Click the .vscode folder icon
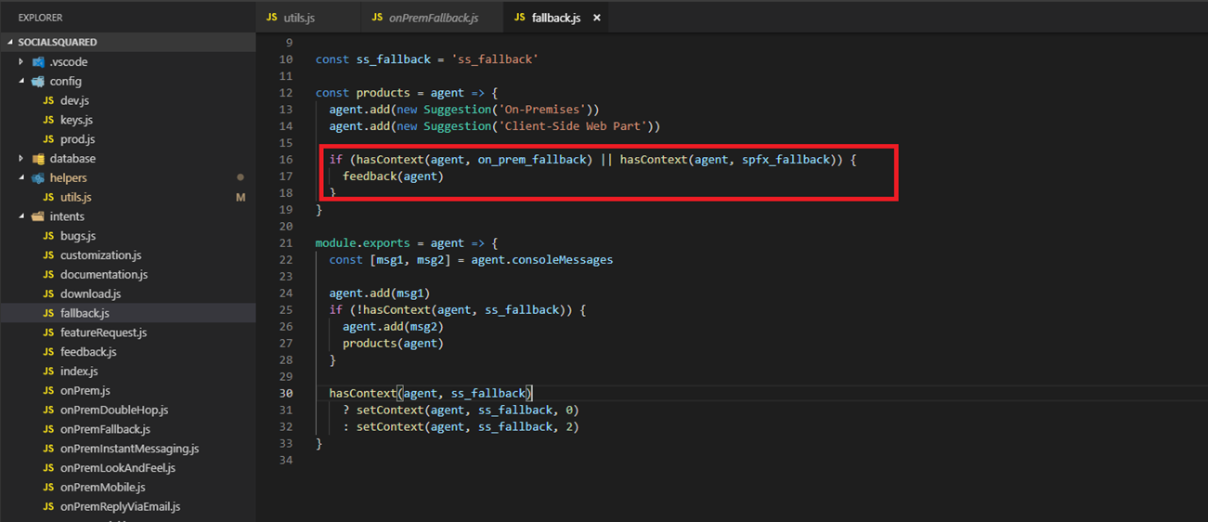Viewport: 1208px width, 522px height. tap(38, 62)
